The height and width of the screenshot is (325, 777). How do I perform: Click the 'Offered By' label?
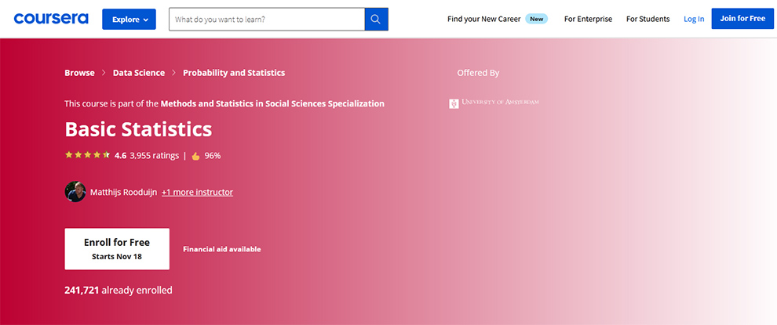pyautogui.click(x=478, y=73)
